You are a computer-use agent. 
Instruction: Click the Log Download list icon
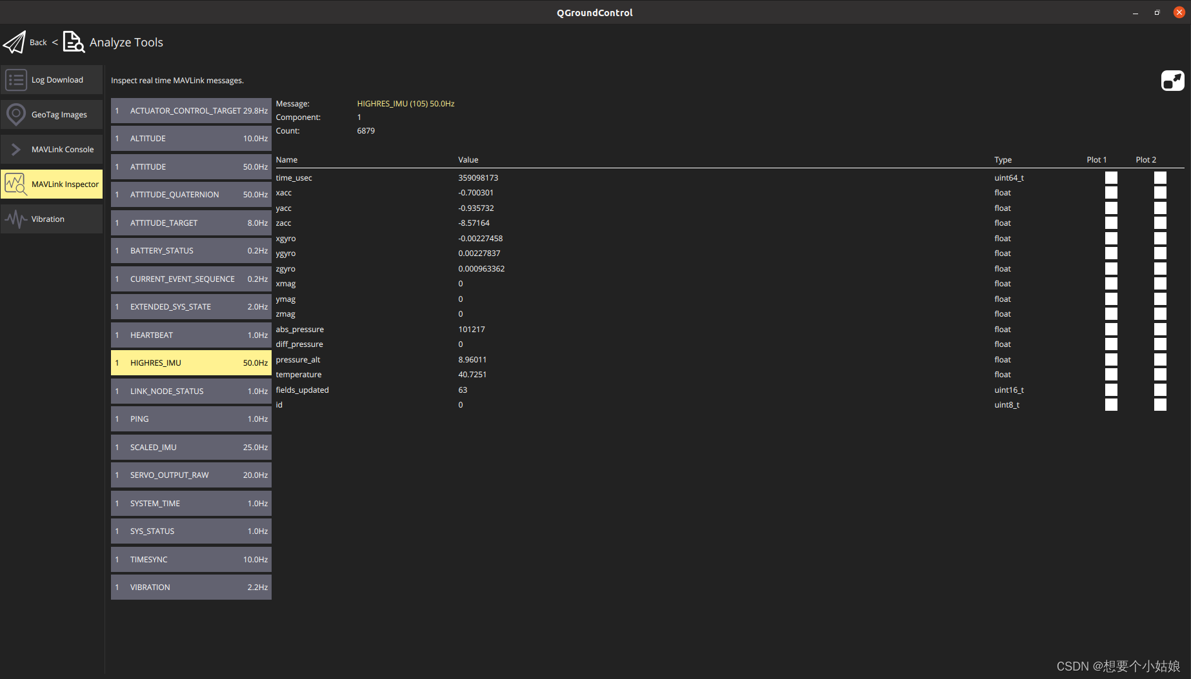[16, 80]
